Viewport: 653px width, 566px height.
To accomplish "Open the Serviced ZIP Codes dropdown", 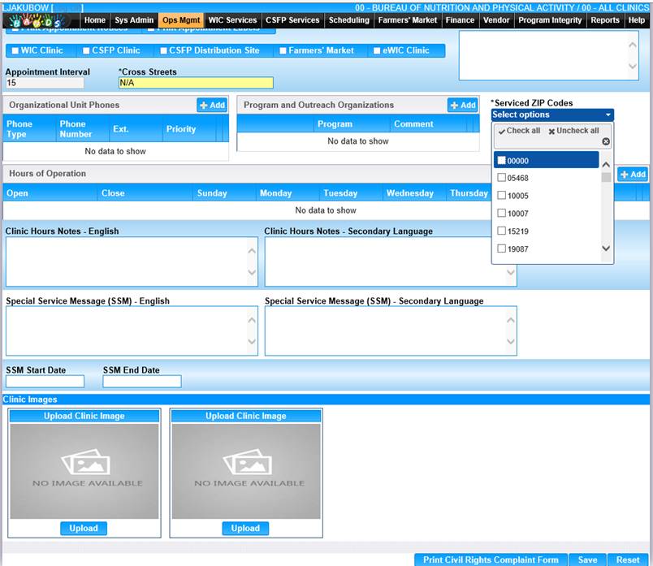I will (x=552, y=115).
